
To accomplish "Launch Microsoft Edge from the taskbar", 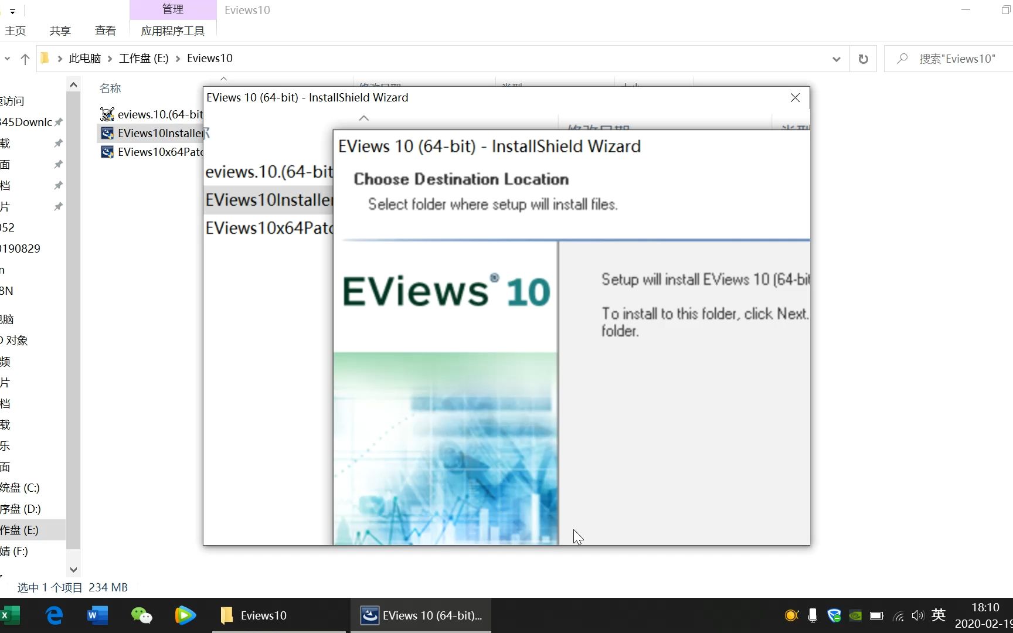I will click(55, 615).
